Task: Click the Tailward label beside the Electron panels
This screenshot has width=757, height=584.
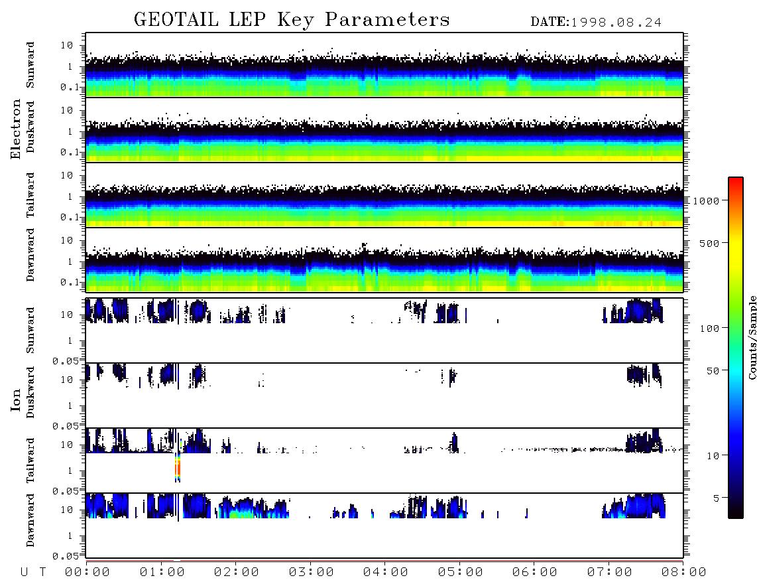Action: [x=30, y=195]
